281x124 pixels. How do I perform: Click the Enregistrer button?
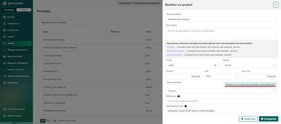268,119
